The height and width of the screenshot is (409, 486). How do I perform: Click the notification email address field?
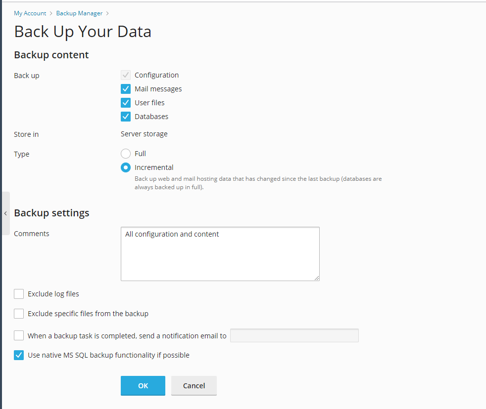[294, 336]
